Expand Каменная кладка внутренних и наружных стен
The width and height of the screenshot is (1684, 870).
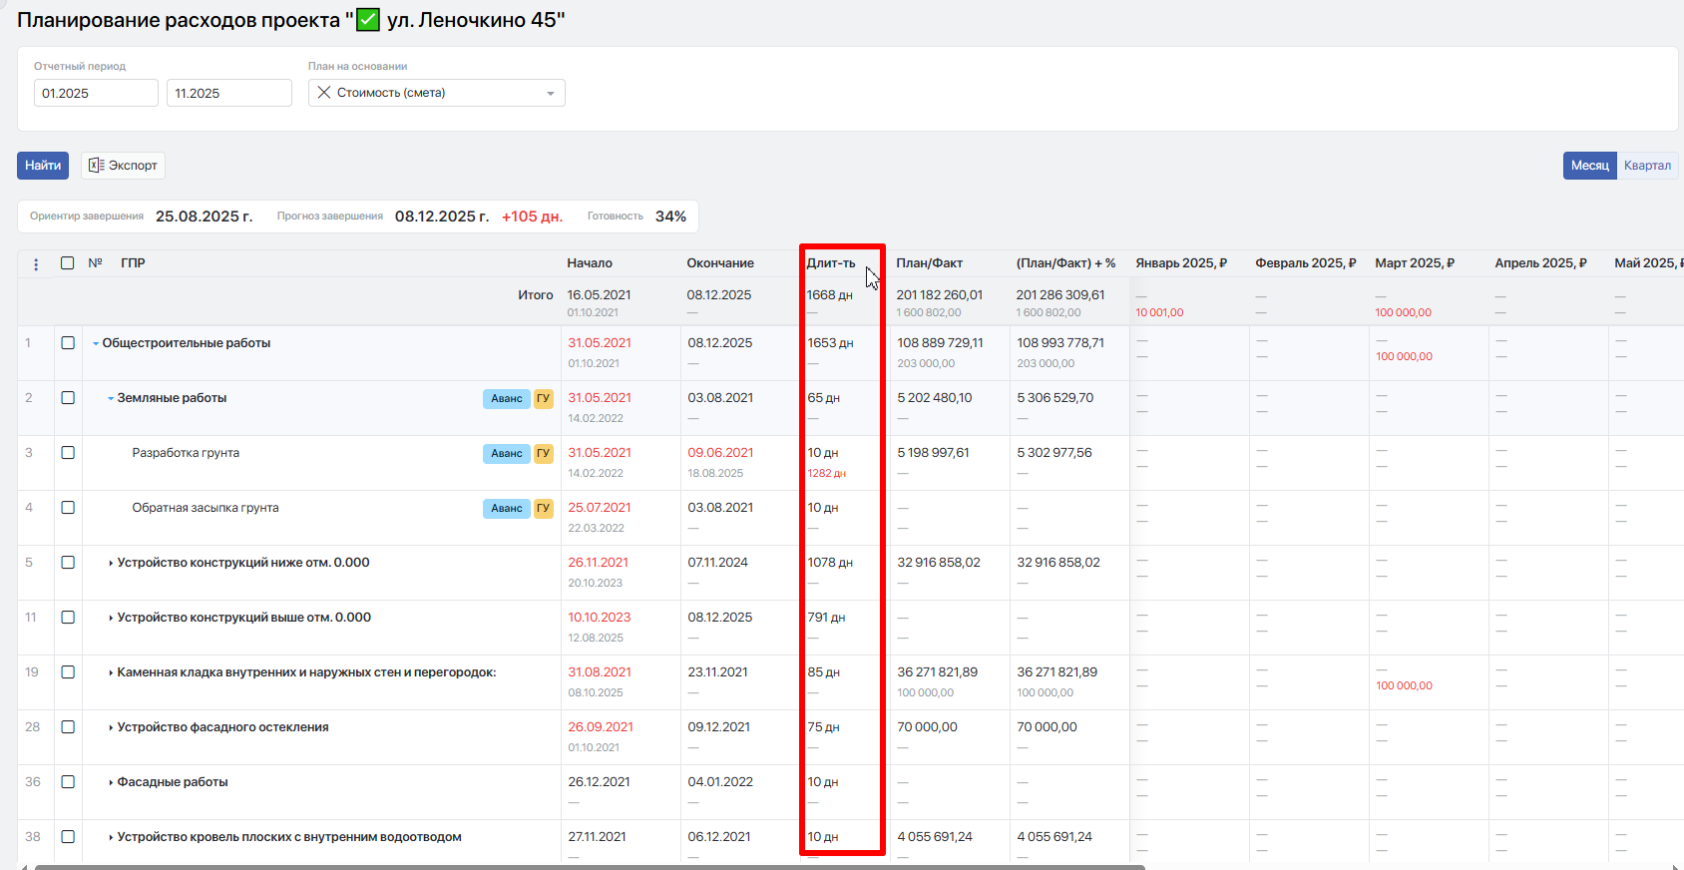111,673
